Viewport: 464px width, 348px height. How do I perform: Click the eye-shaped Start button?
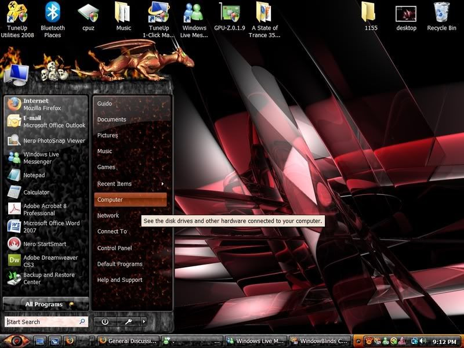click(17, 341)
